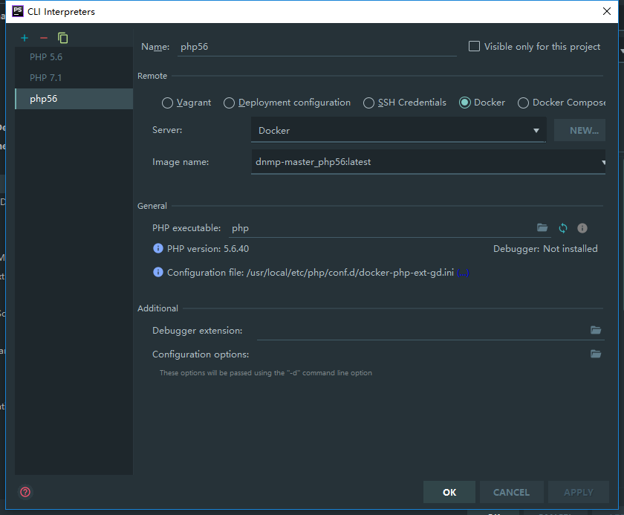Image resolution: width=624 pixels, height=515 pixels.
Task: Open the configuration options editor folder icon
Action: click(596, 354)
